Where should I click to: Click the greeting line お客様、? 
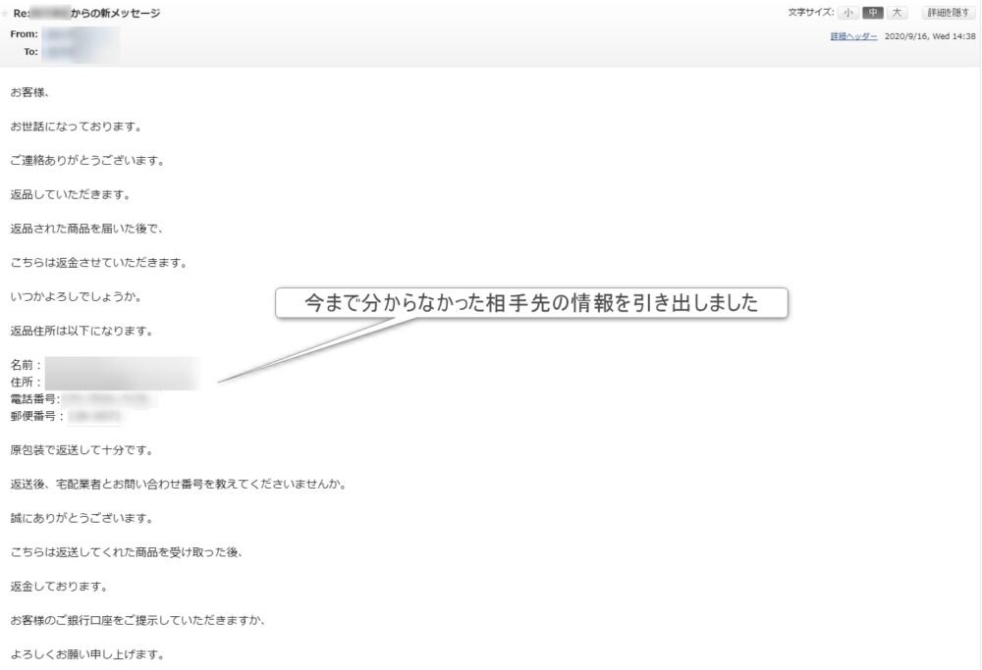(30, 92)
